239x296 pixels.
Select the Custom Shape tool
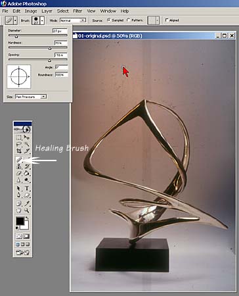click(x=26, y=195)
